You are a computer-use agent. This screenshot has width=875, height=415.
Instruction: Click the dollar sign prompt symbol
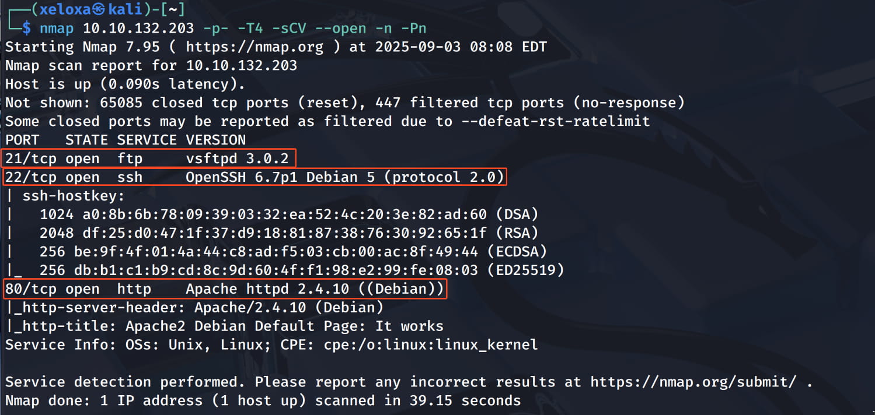tap(27, 28)
